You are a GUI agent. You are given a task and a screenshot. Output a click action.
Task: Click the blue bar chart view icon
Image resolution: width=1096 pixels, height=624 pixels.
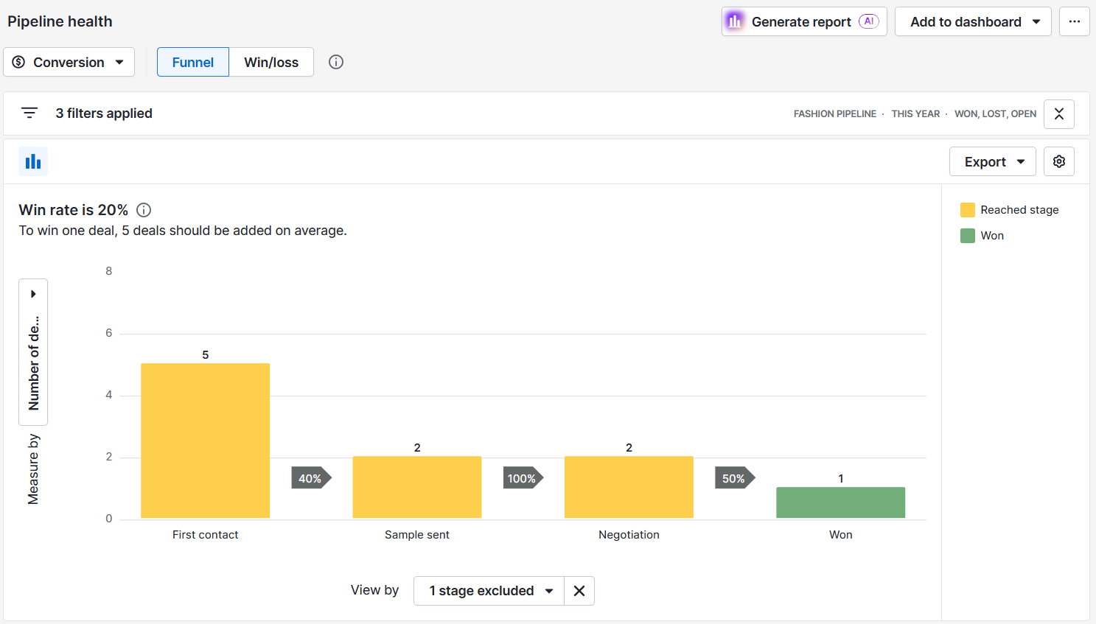tap(33, 161)
